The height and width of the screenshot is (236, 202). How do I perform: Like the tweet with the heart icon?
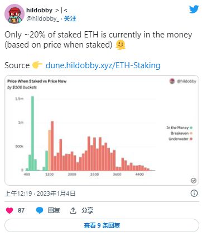(x=9, y=210)
